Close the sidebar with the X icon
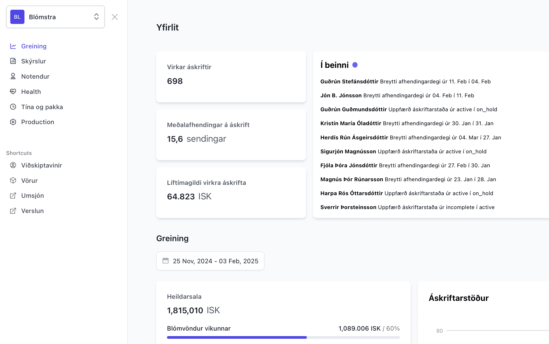The image size is (549, 344). (115, 17)
